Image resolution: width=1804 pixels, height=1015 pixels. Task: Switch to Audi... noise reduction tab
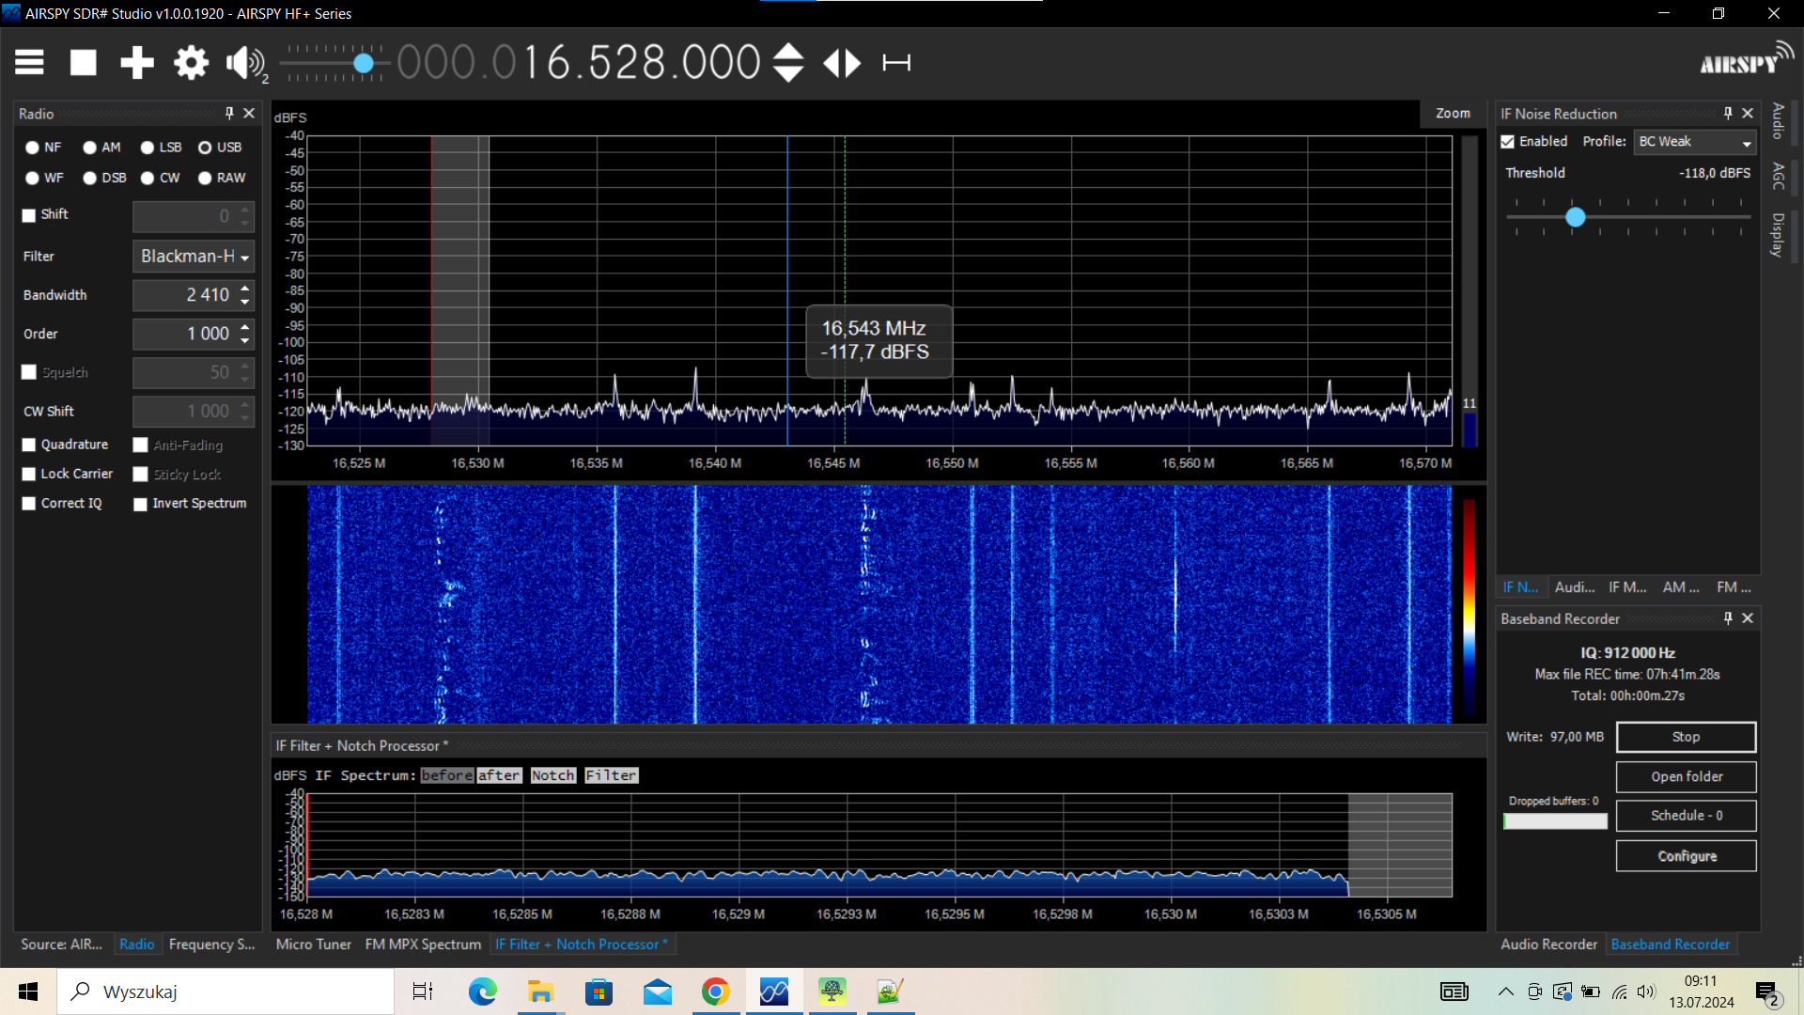[1575, 587]
